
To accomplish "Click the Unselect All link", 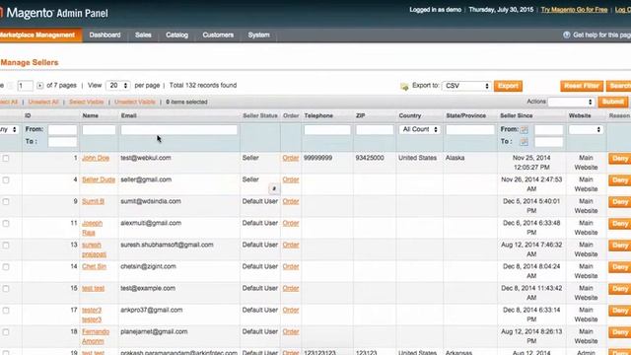I will 43,102.
